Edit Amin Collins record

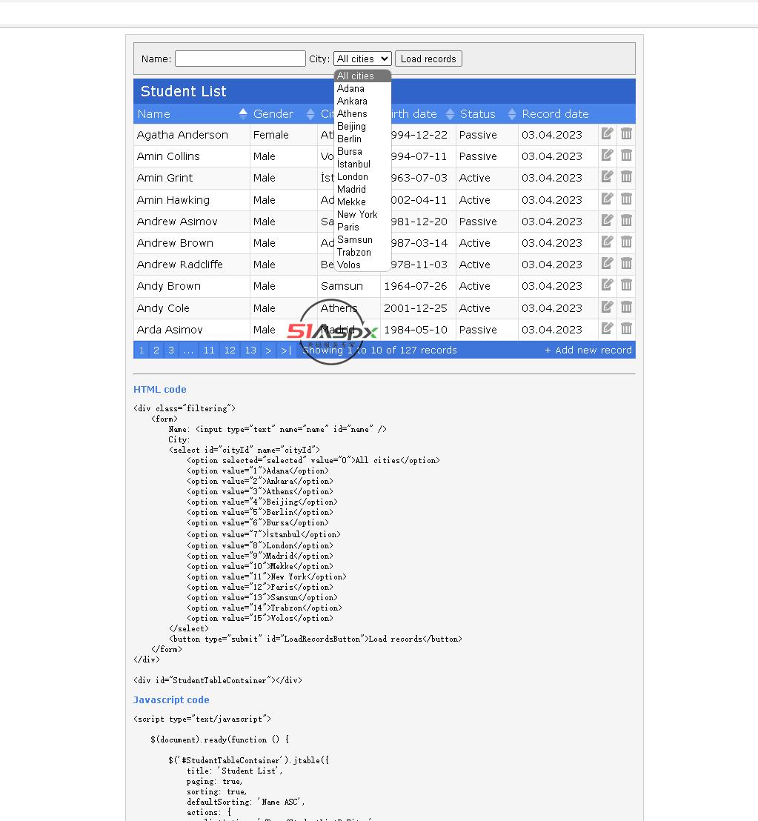[608, 155]
